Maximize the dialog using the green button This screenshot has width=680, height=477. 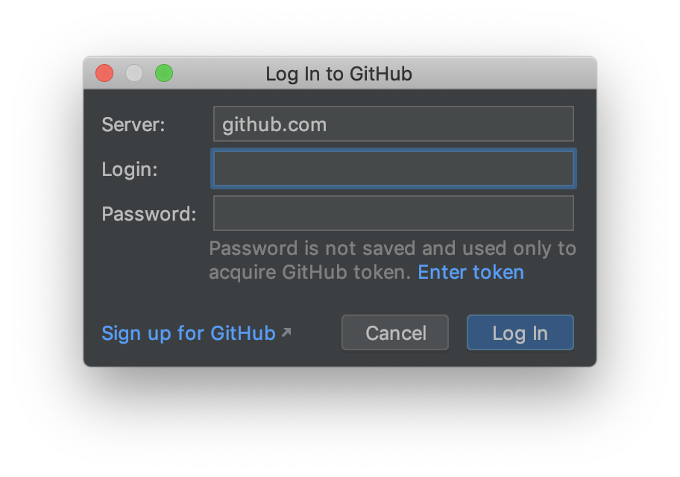tap(164, 73)
